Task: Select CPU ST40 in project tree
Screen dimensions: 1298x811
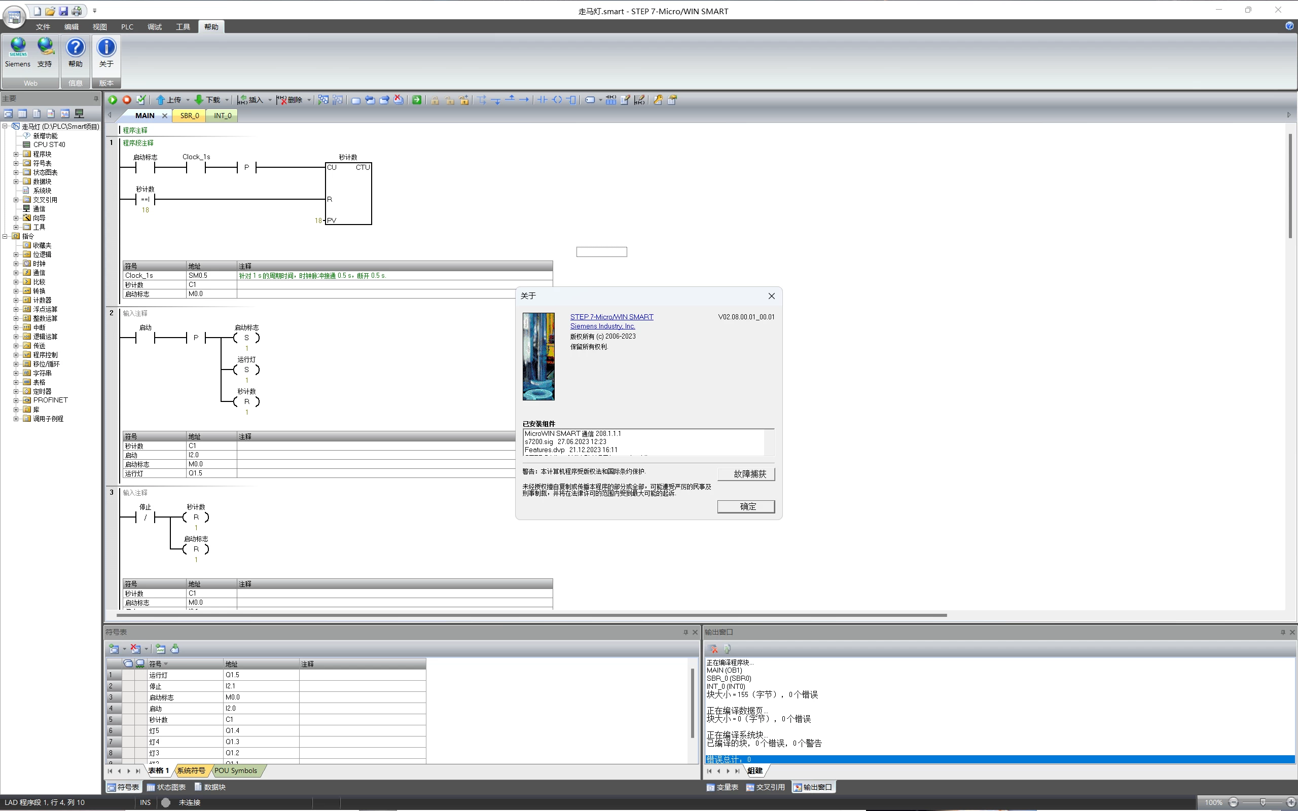Action: pyautogui.click(x=49, y=144)
